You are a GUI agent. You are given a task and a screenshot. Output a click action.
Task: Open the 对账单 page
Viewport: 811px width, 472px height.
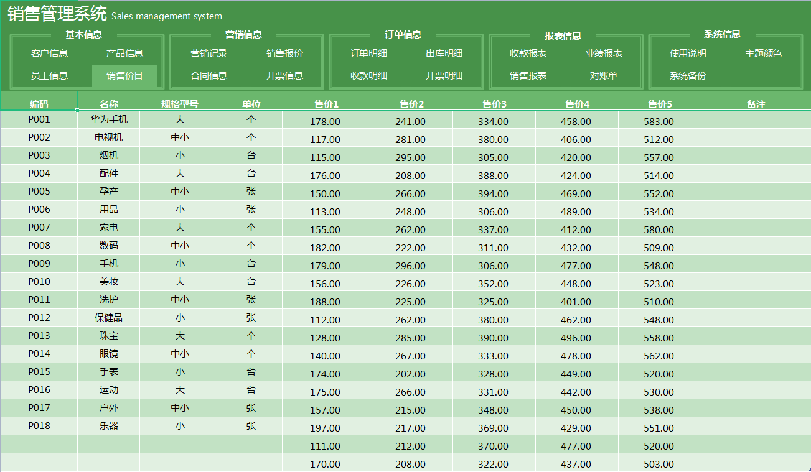click(605, 76)
